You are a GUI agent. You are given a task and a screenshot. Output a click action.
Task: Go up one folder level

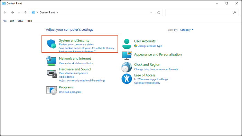pos(25,12)
